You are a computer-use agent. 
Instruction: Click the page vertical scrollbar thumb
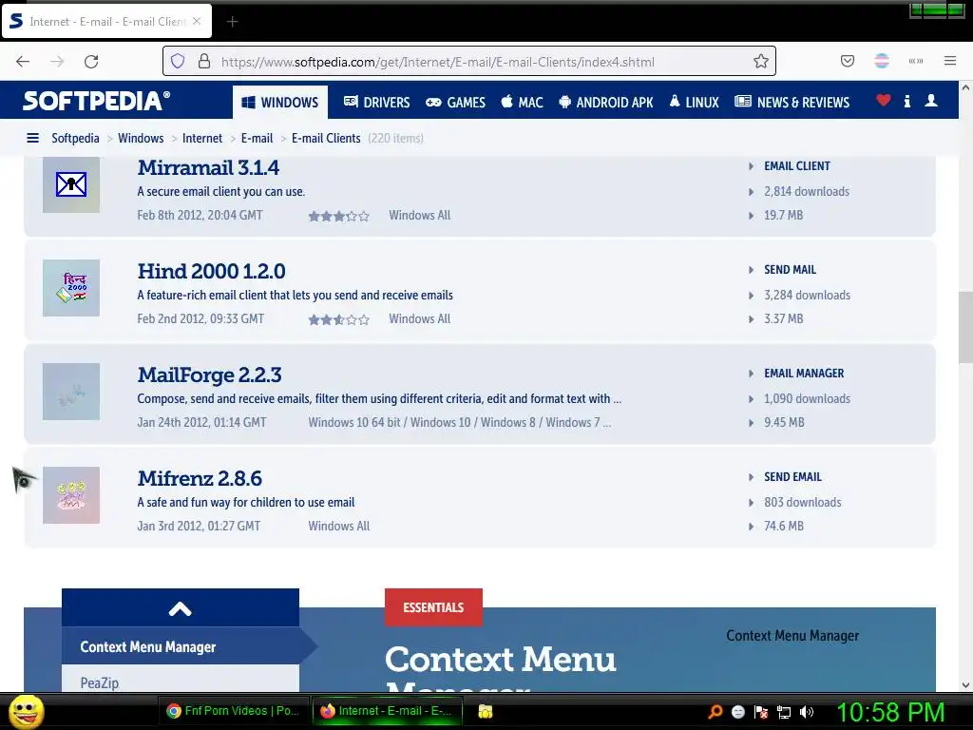click(965, 327)
